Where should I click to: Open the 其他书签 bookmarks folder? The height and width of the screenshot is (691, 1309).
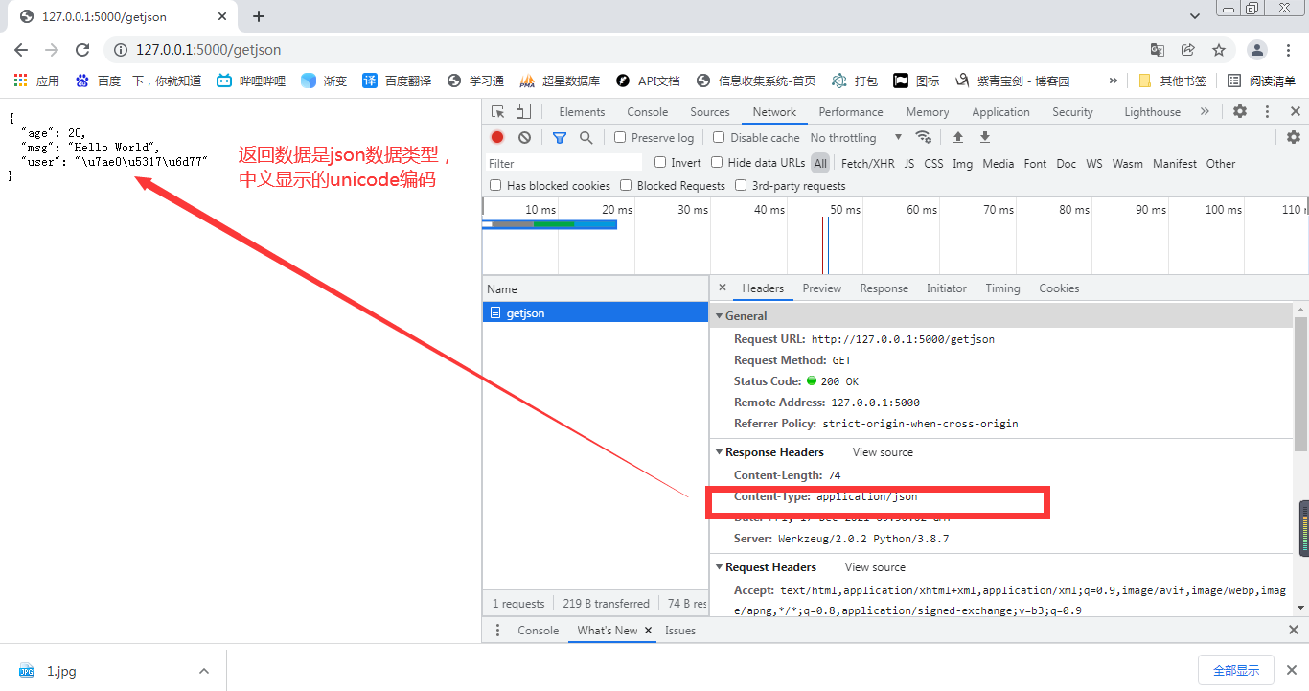point(1173,81)
